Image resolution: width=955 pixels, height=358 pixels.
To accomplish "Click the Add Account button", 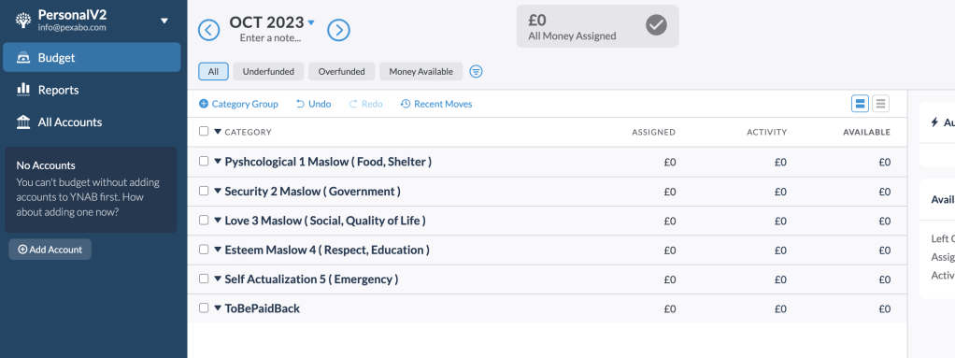I will (50, 249).
